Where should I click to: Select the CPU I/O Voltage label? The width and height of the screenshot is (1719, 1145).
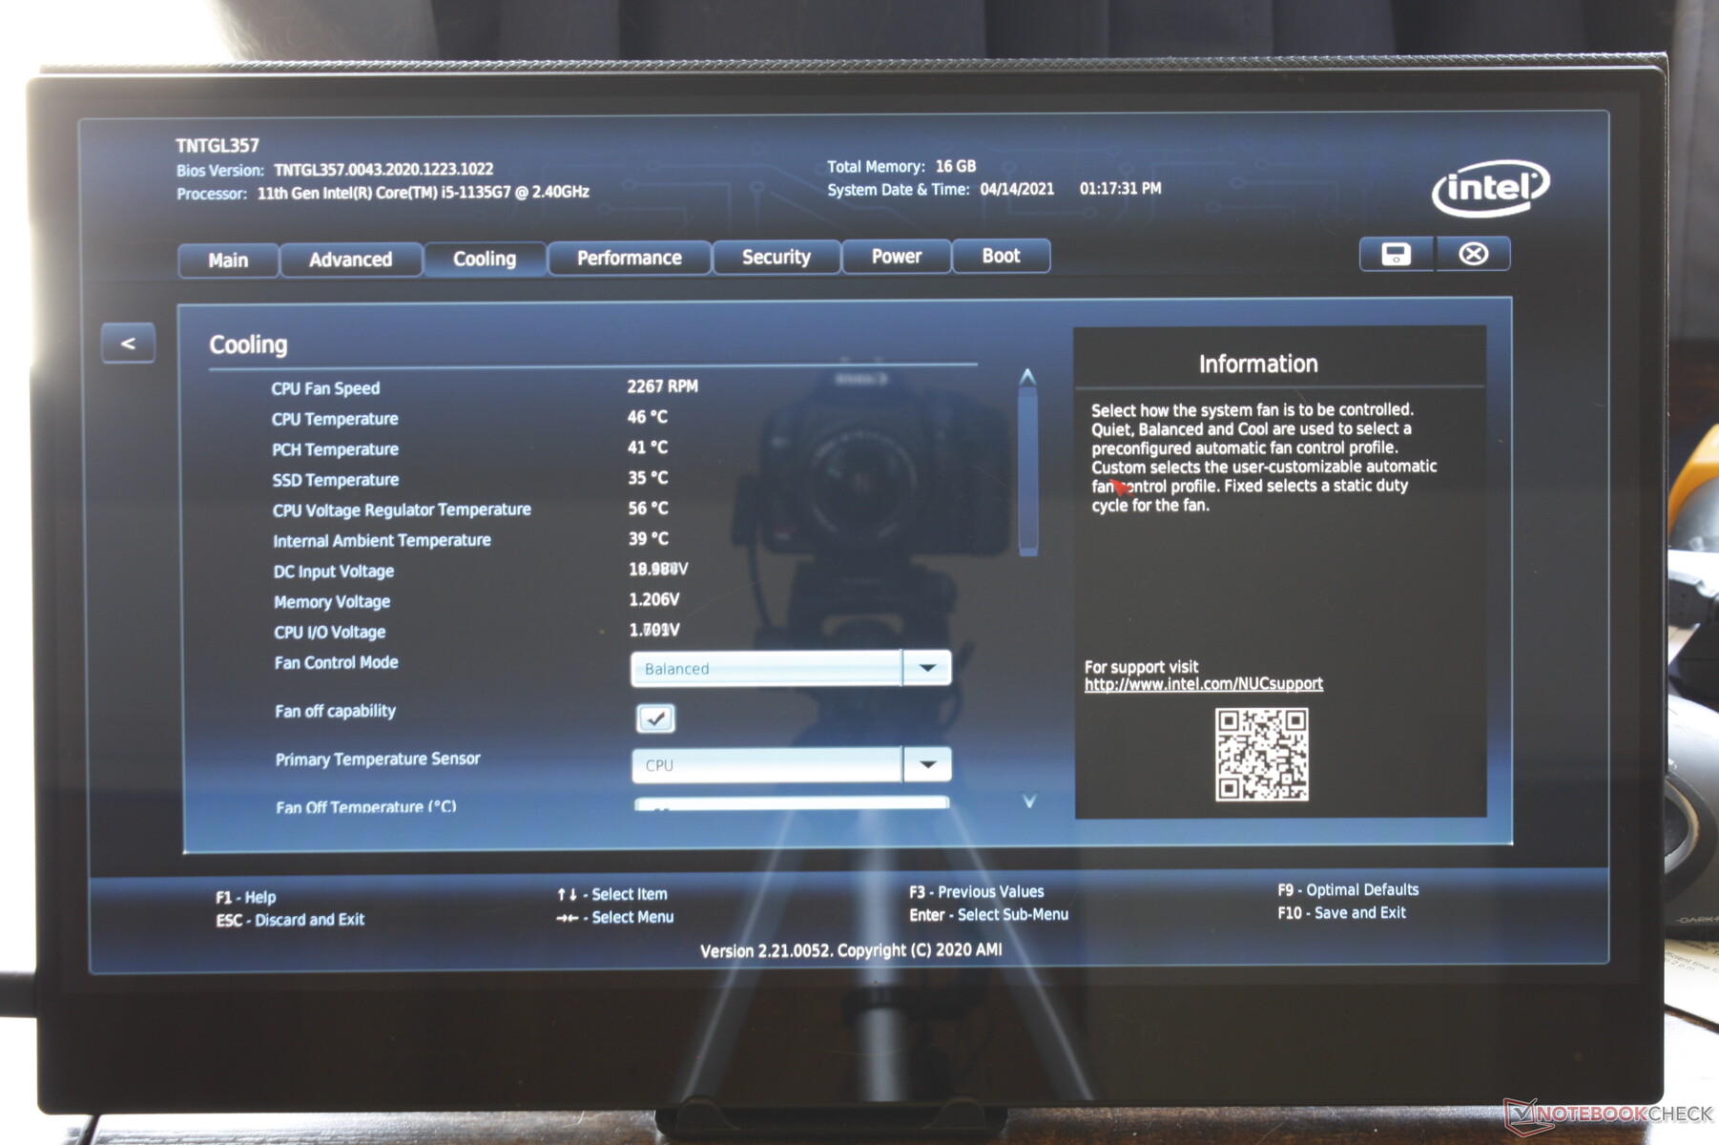pos(330,633)
